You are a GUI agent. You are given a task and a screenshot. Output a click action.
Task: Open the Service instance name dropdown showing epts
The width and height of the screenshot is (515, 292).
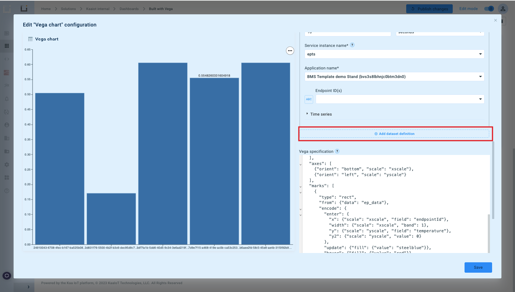coord(394,54)
